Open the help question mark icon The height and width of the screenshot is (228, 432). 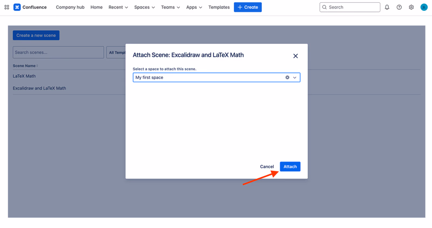tap(399, 7)
